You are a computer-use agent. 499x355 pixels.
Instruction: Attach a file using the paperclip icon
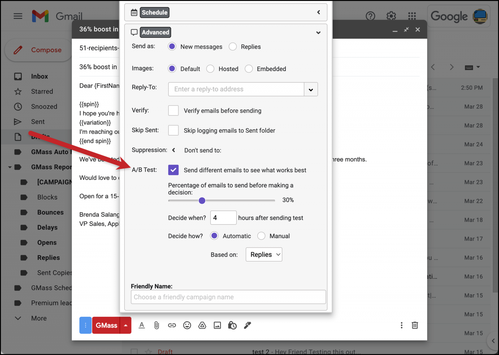157,325
